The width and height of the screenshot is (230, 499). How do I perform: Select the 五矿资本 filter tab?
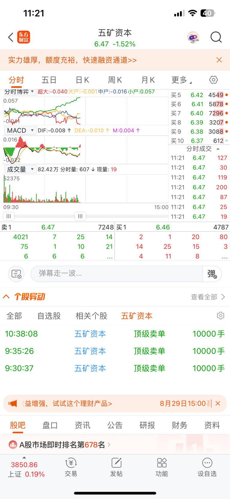coord(137,316)
